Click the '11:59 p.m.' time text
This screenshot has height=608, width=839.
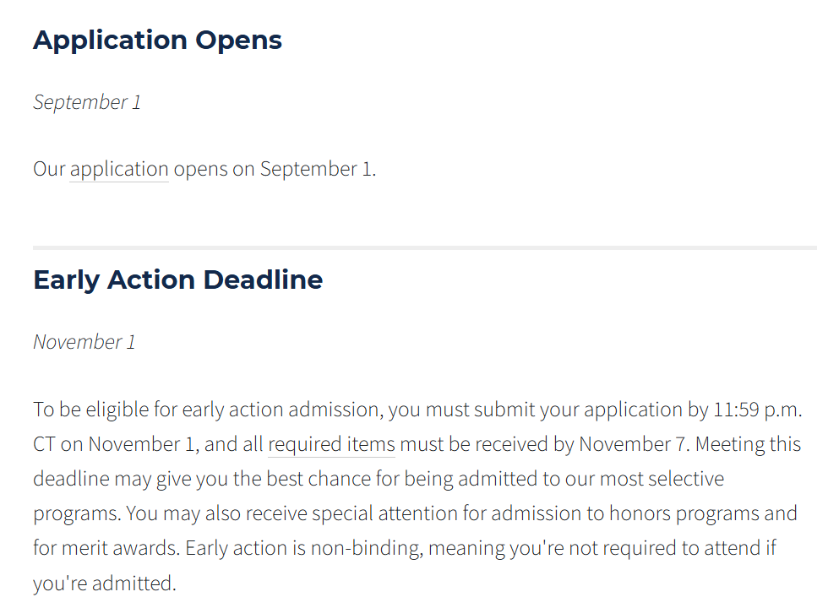pos(758,410)
